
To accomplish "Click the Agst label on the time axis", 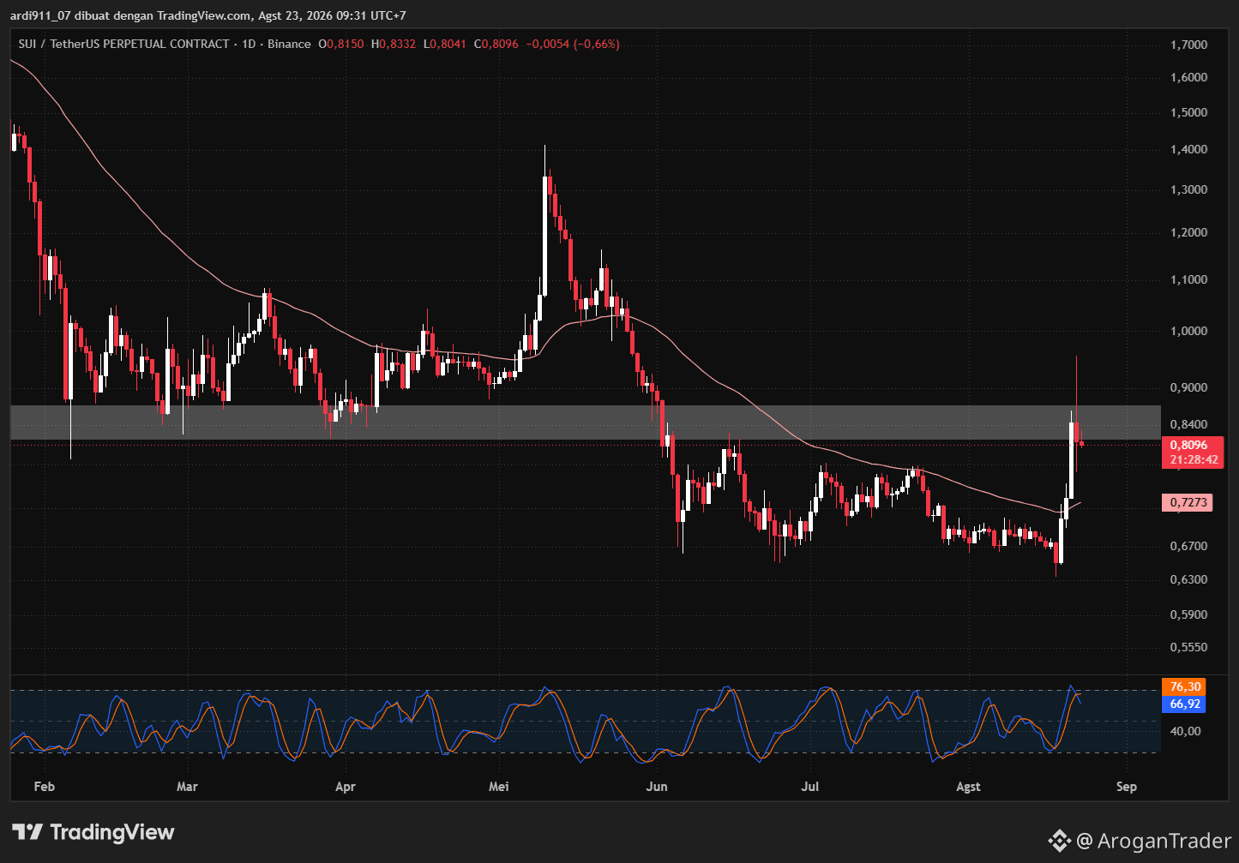I will [x=968, y=786].
